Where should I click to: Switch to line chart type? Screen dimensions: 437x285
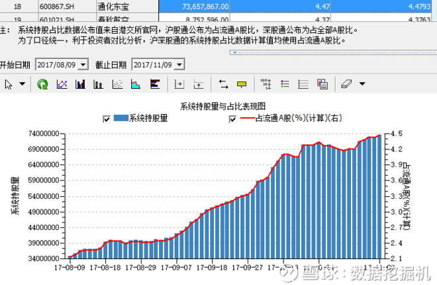click(62, 84)
